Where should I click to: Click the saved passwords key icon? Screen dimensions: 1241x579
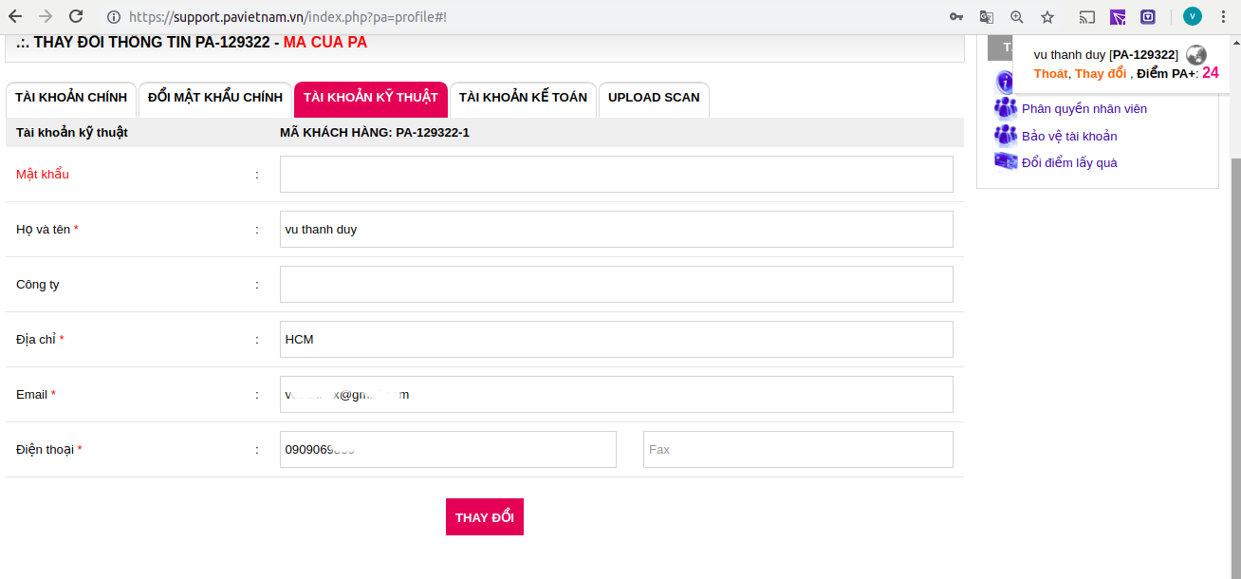tap(956, 17)
